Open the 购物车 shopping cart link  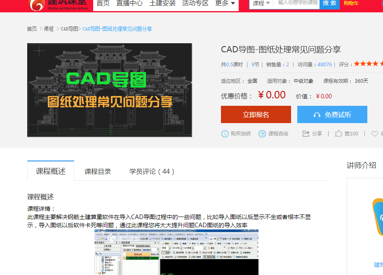[351, 3]
